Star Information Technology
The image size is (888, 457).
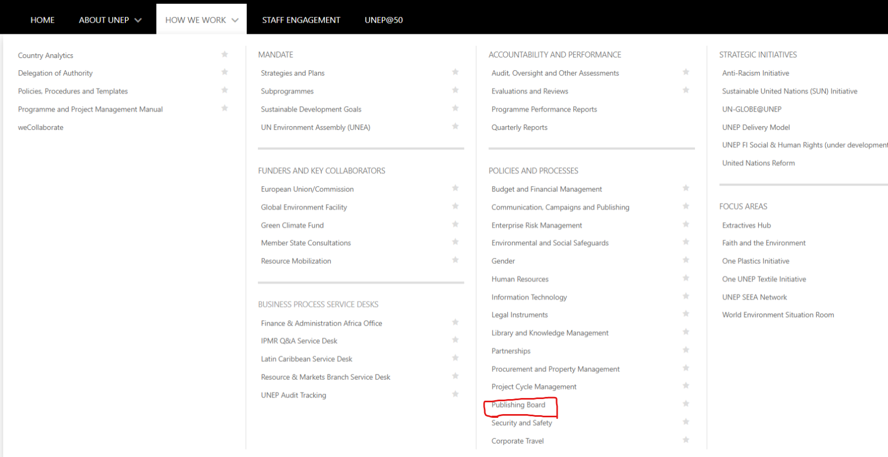pos(686,296)
